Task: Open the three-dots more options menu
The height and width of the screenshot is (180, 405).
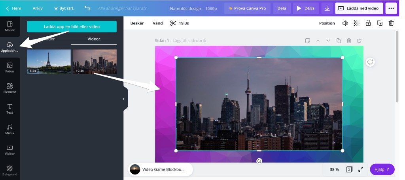Action: coord(391,8)
